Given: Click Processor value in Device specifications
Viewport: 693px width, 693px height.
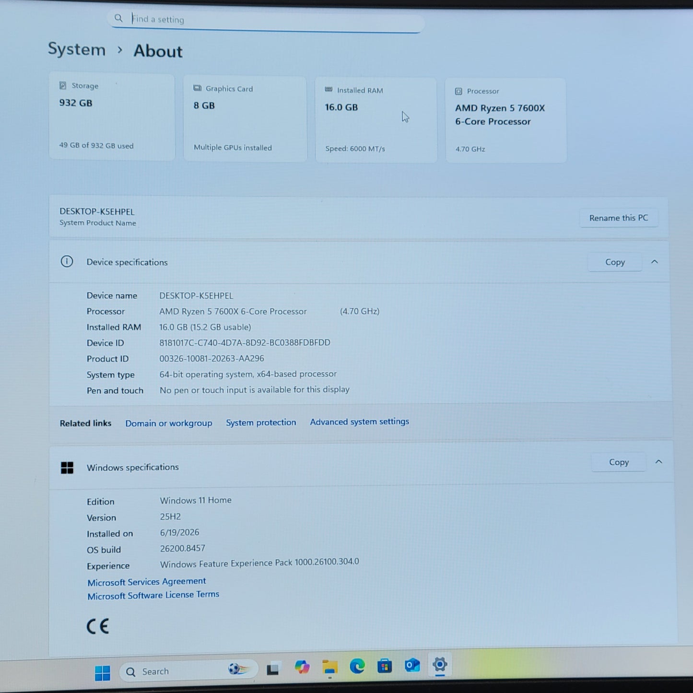Looking at the screenshot, I should point(233,311).
